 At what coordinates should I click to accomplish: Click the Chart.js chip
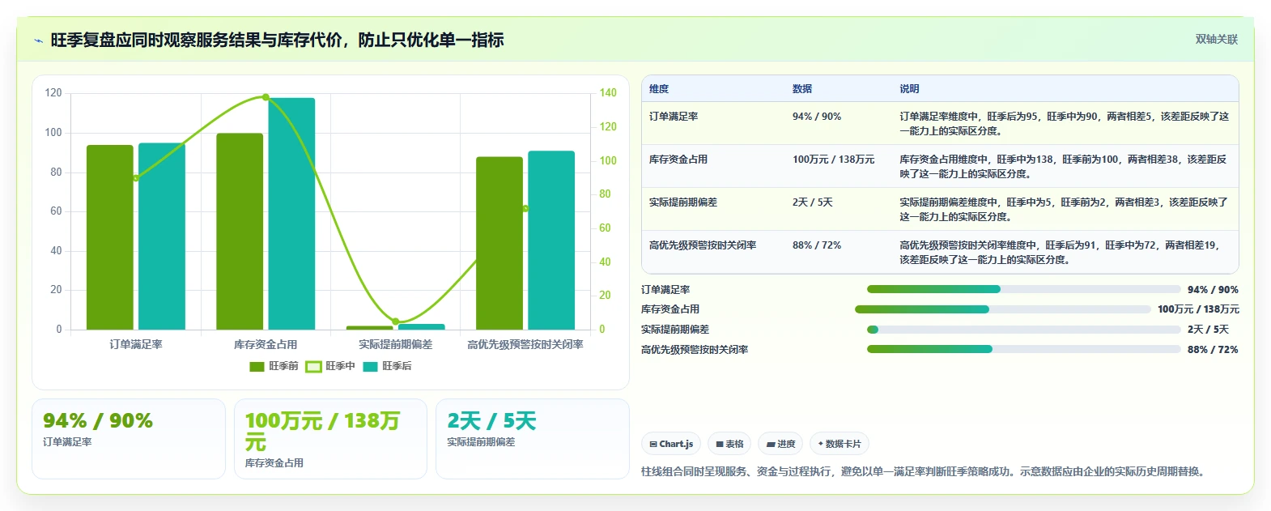coord(671,444)
